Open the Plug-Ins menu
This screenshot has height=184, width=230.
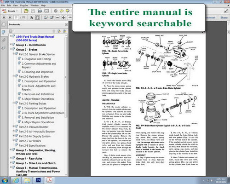tap(24, 6)
